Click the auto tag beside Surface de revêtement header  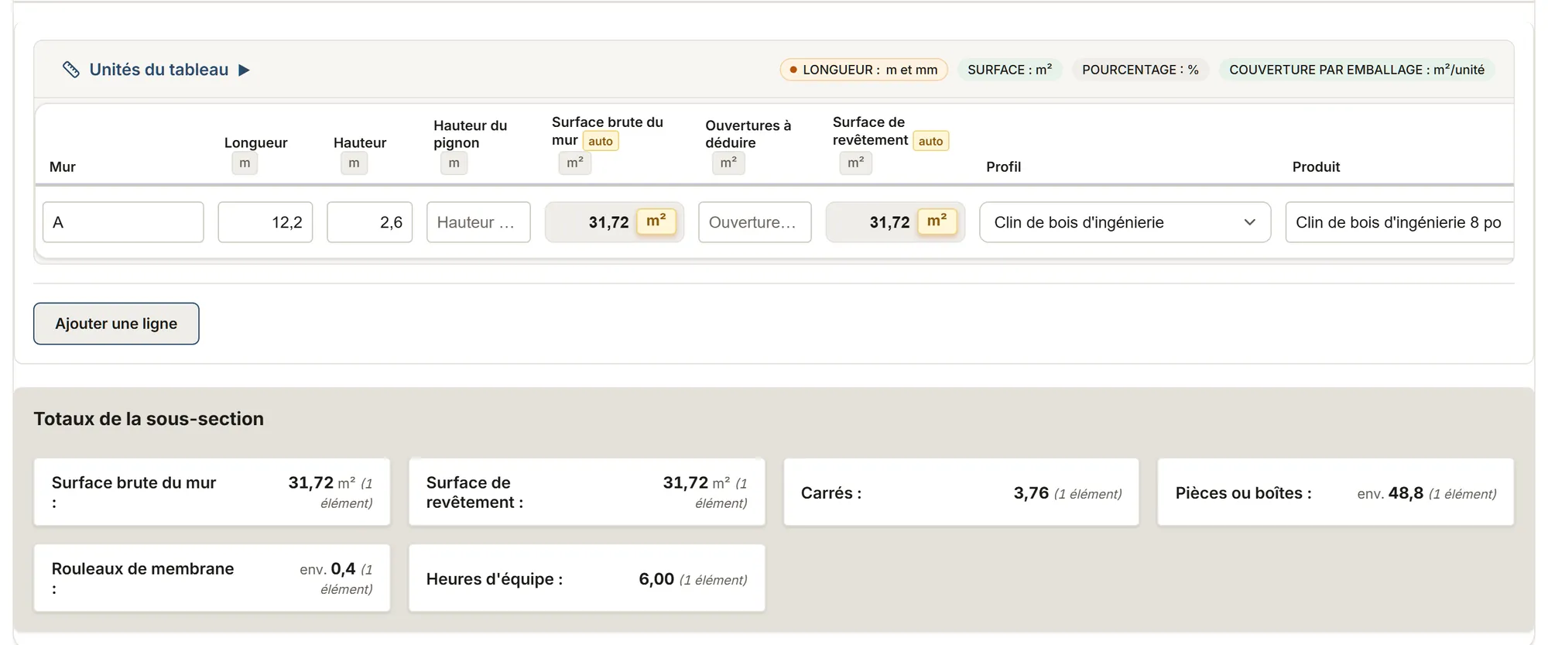pos(931,141)
